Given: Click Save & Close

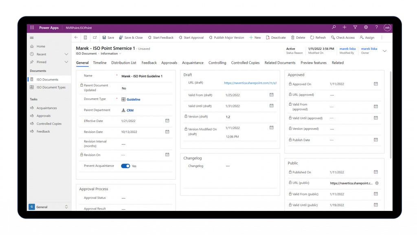Looking at the screenshot, I should pos(131,38).
